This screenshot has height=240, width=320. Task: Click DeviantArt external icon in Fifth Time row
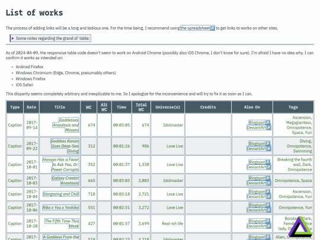pos(268,226)
